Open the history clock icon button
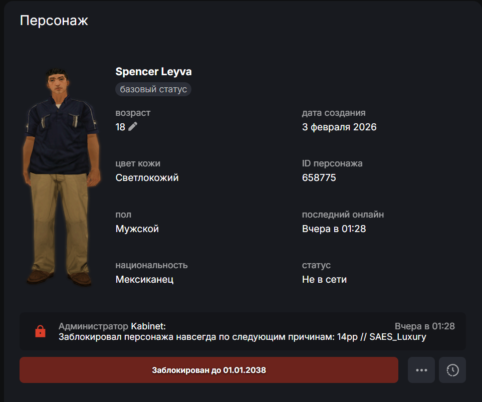 452,370
